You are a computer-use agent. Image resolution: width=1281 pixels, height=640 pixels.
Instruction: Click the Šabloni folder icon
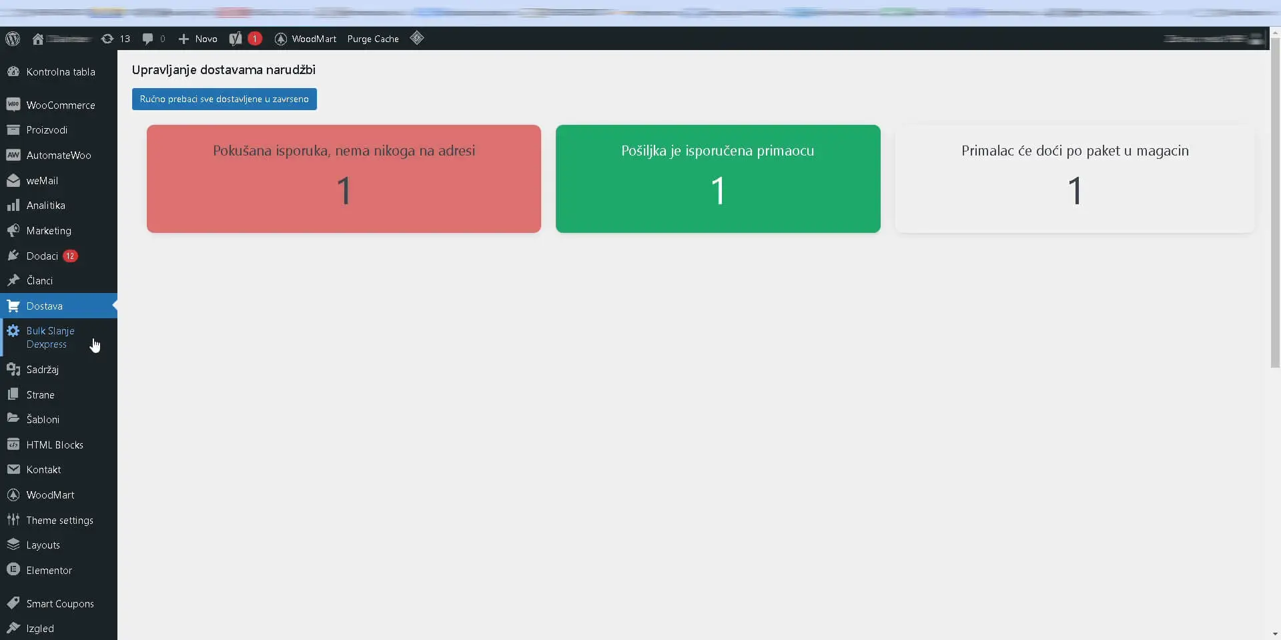[13, 418]
